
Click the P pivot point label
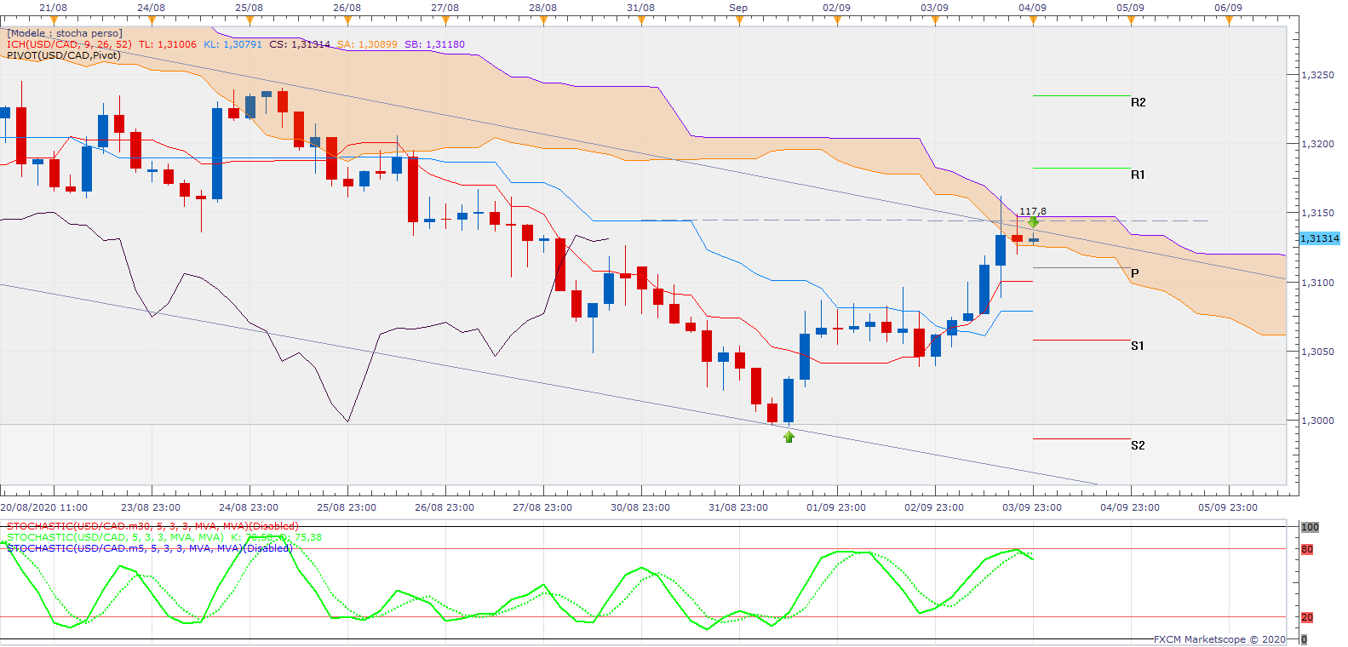[1135, 273]
